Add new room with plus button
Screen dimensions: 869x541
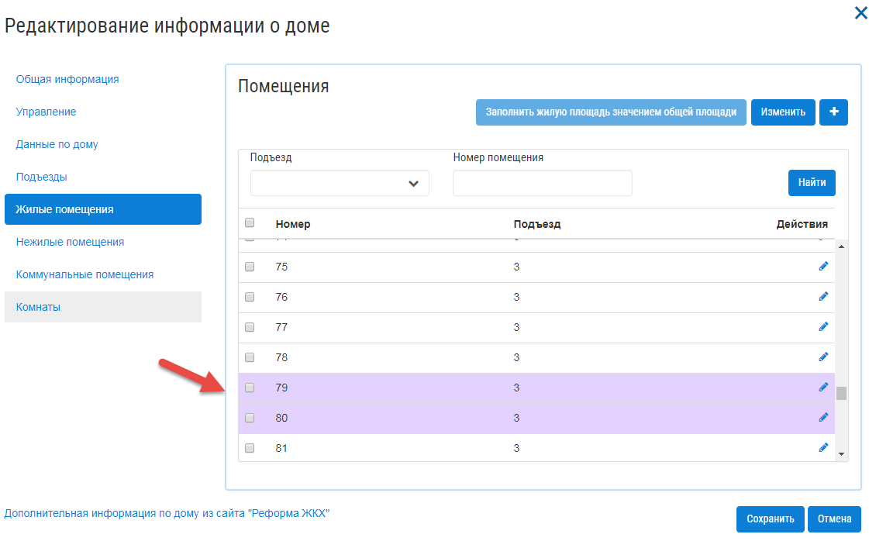pos(833,112)
